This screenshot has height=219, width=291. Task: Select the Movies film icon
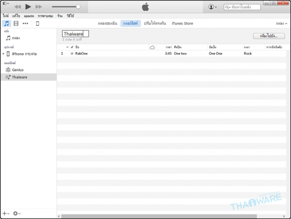16,24
